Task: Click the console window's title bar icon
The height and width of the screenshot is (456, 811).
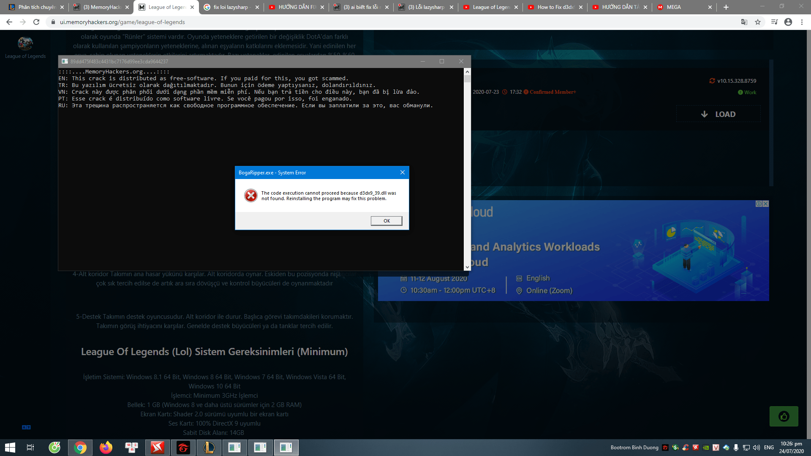Action: (65, 61)
